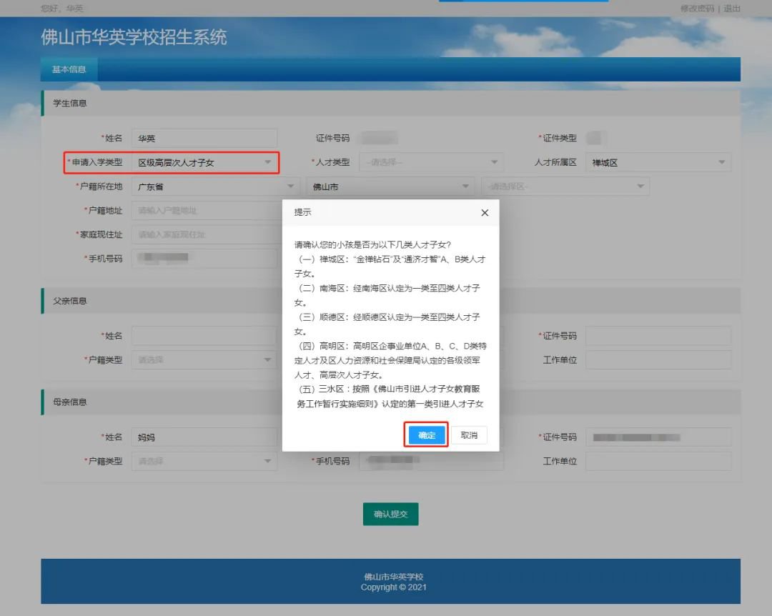Switch to the 基本信息 tab
Image resolution: width=772 pixels, height=616 pixels.
(69, 69)
